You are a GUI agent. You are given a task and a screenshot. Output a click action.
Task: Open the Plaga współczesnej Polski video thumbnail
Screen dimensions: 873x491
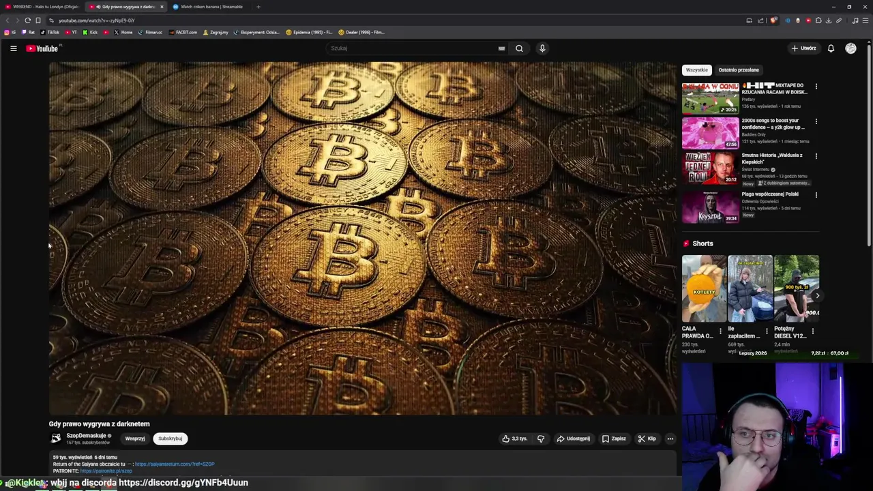pyautogui.click(x=710, y=207)
